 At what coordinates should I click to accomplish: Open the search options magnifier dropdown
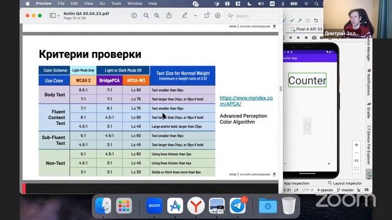[x=230, y=16]
